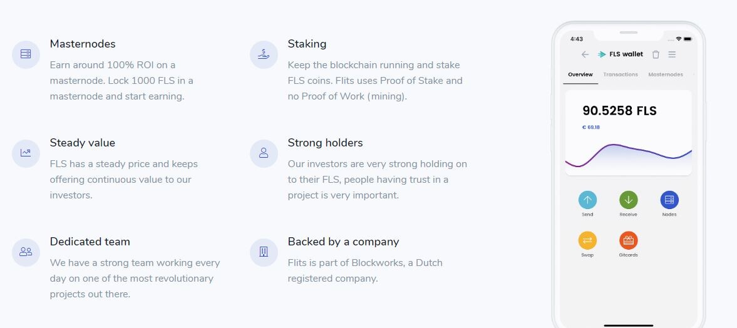Click the Dedicated team people icon
The image size is (737, 328).
pos(26,252)
